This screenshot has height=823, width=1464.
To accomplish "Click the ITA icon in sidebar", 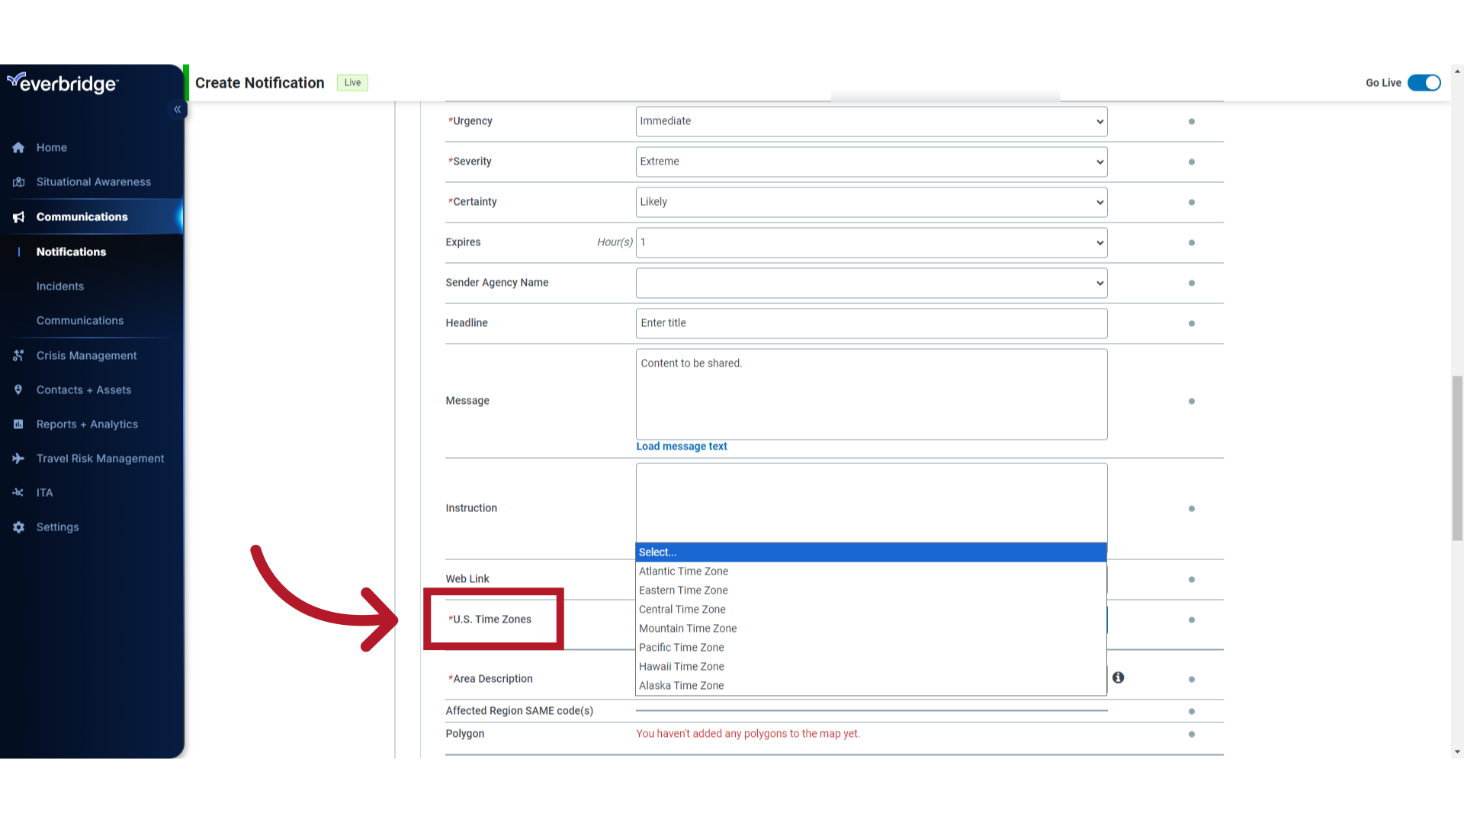I will [18, 493].
